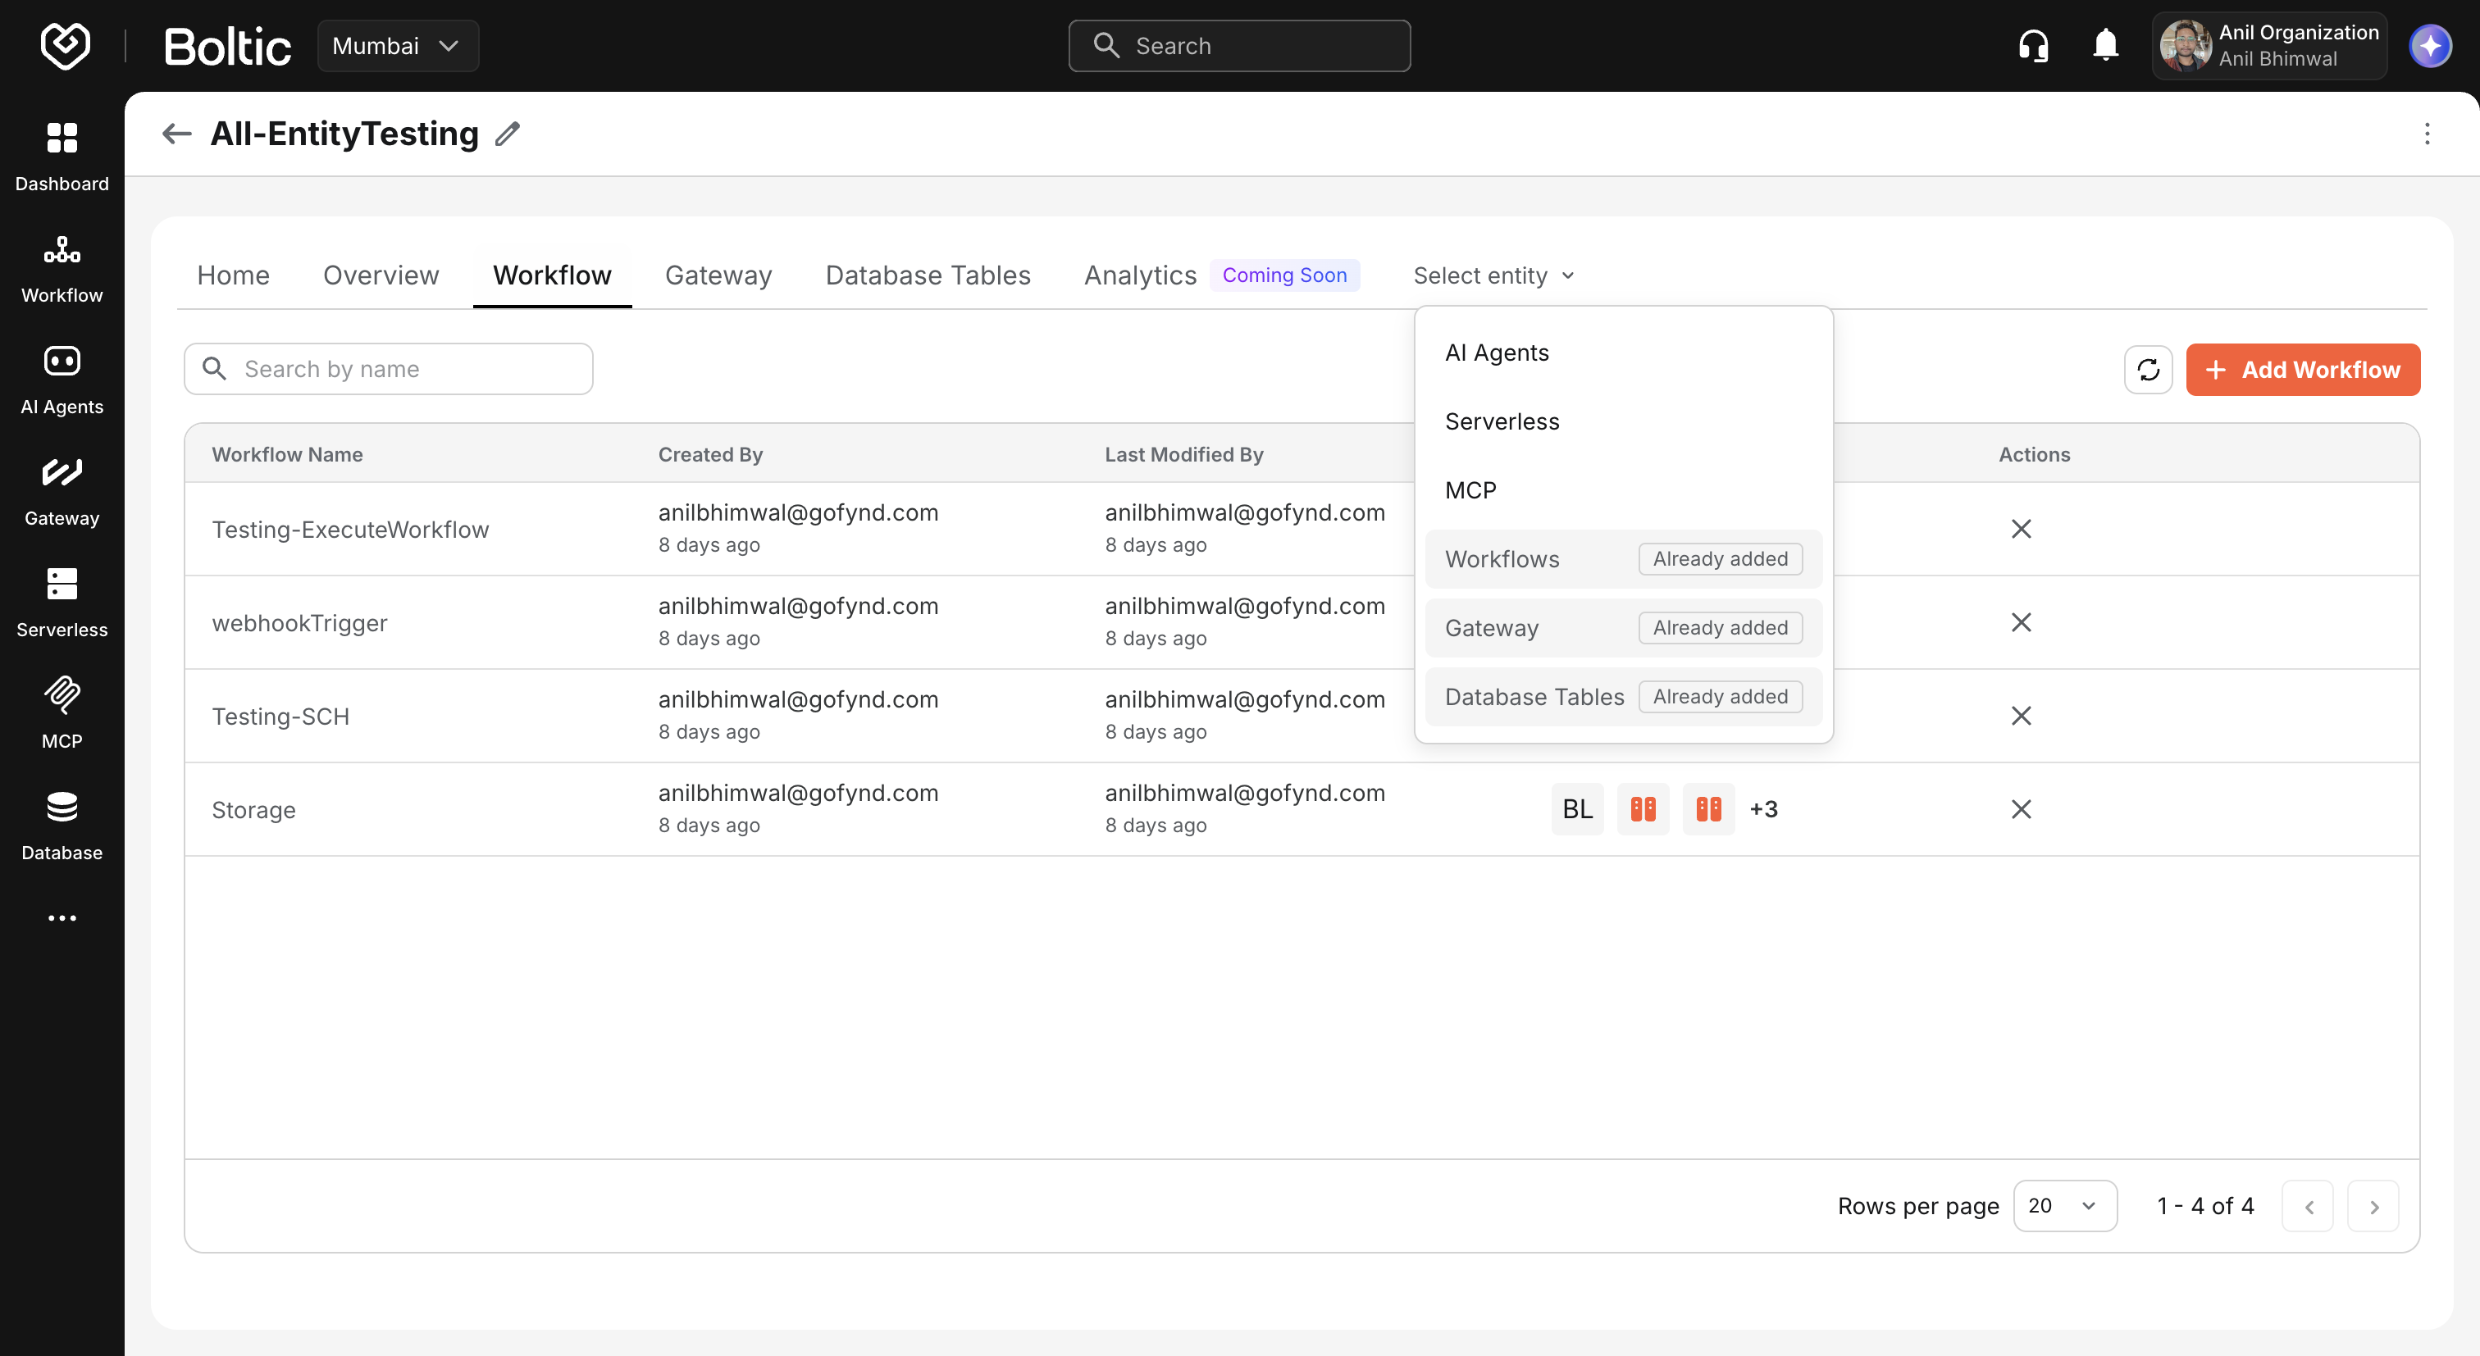This screenshot has width=2480, height=1356.
Task: Open the vertical three-dot page menu
Action: (x=2426, y=134)
